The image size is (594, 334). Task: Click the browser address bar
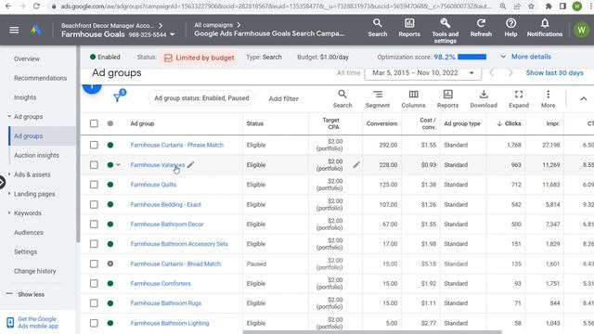click(276, 6)
